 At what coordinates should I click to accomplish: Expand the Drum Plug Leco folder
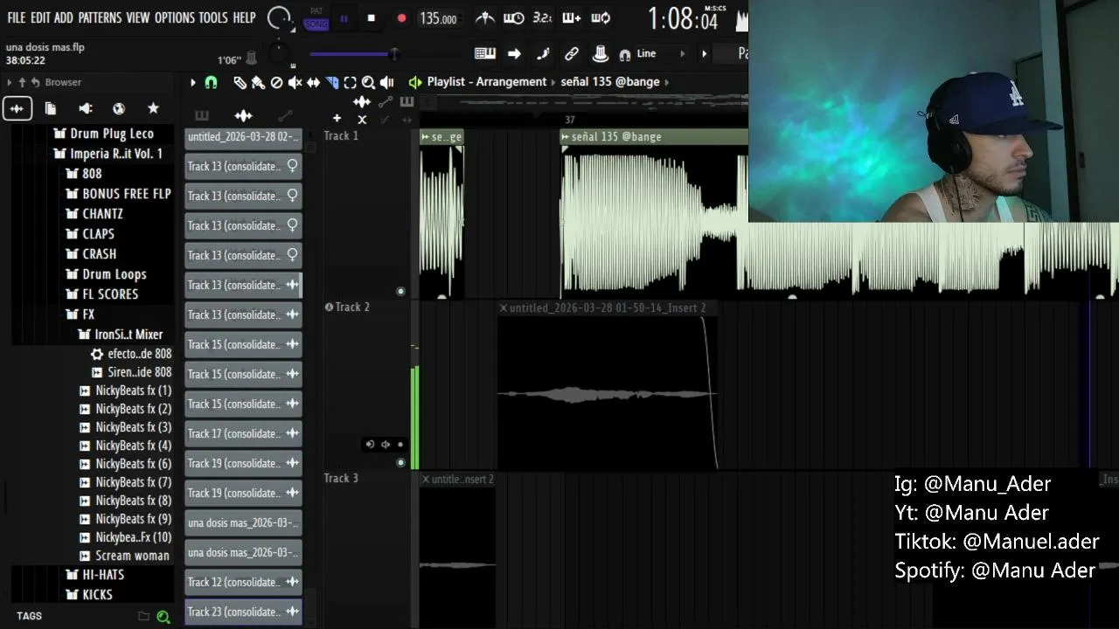[103, 134]
